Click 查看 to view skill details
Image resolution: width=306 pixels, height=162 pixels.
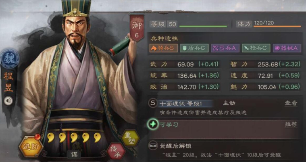click(291, 104)
